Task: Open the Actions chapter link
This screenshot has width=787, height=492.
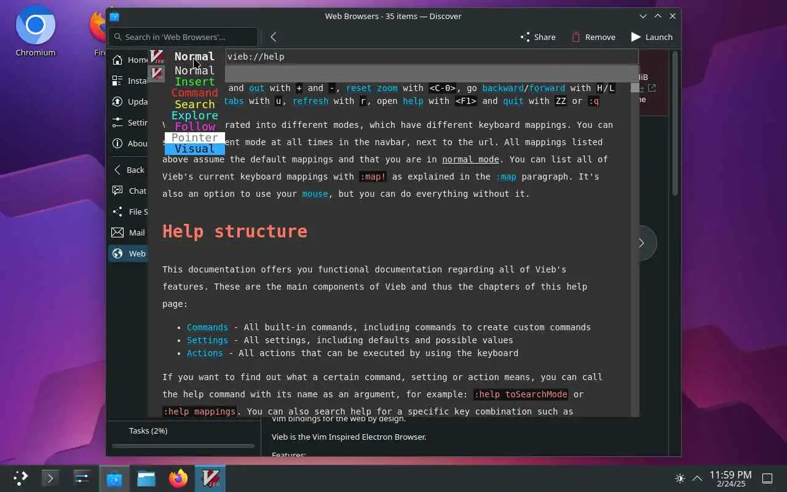Action: point(205,353)
